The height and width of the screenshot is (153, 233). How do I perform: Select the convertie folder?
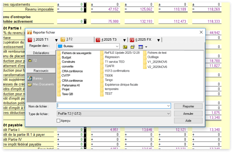click(66, 66)
